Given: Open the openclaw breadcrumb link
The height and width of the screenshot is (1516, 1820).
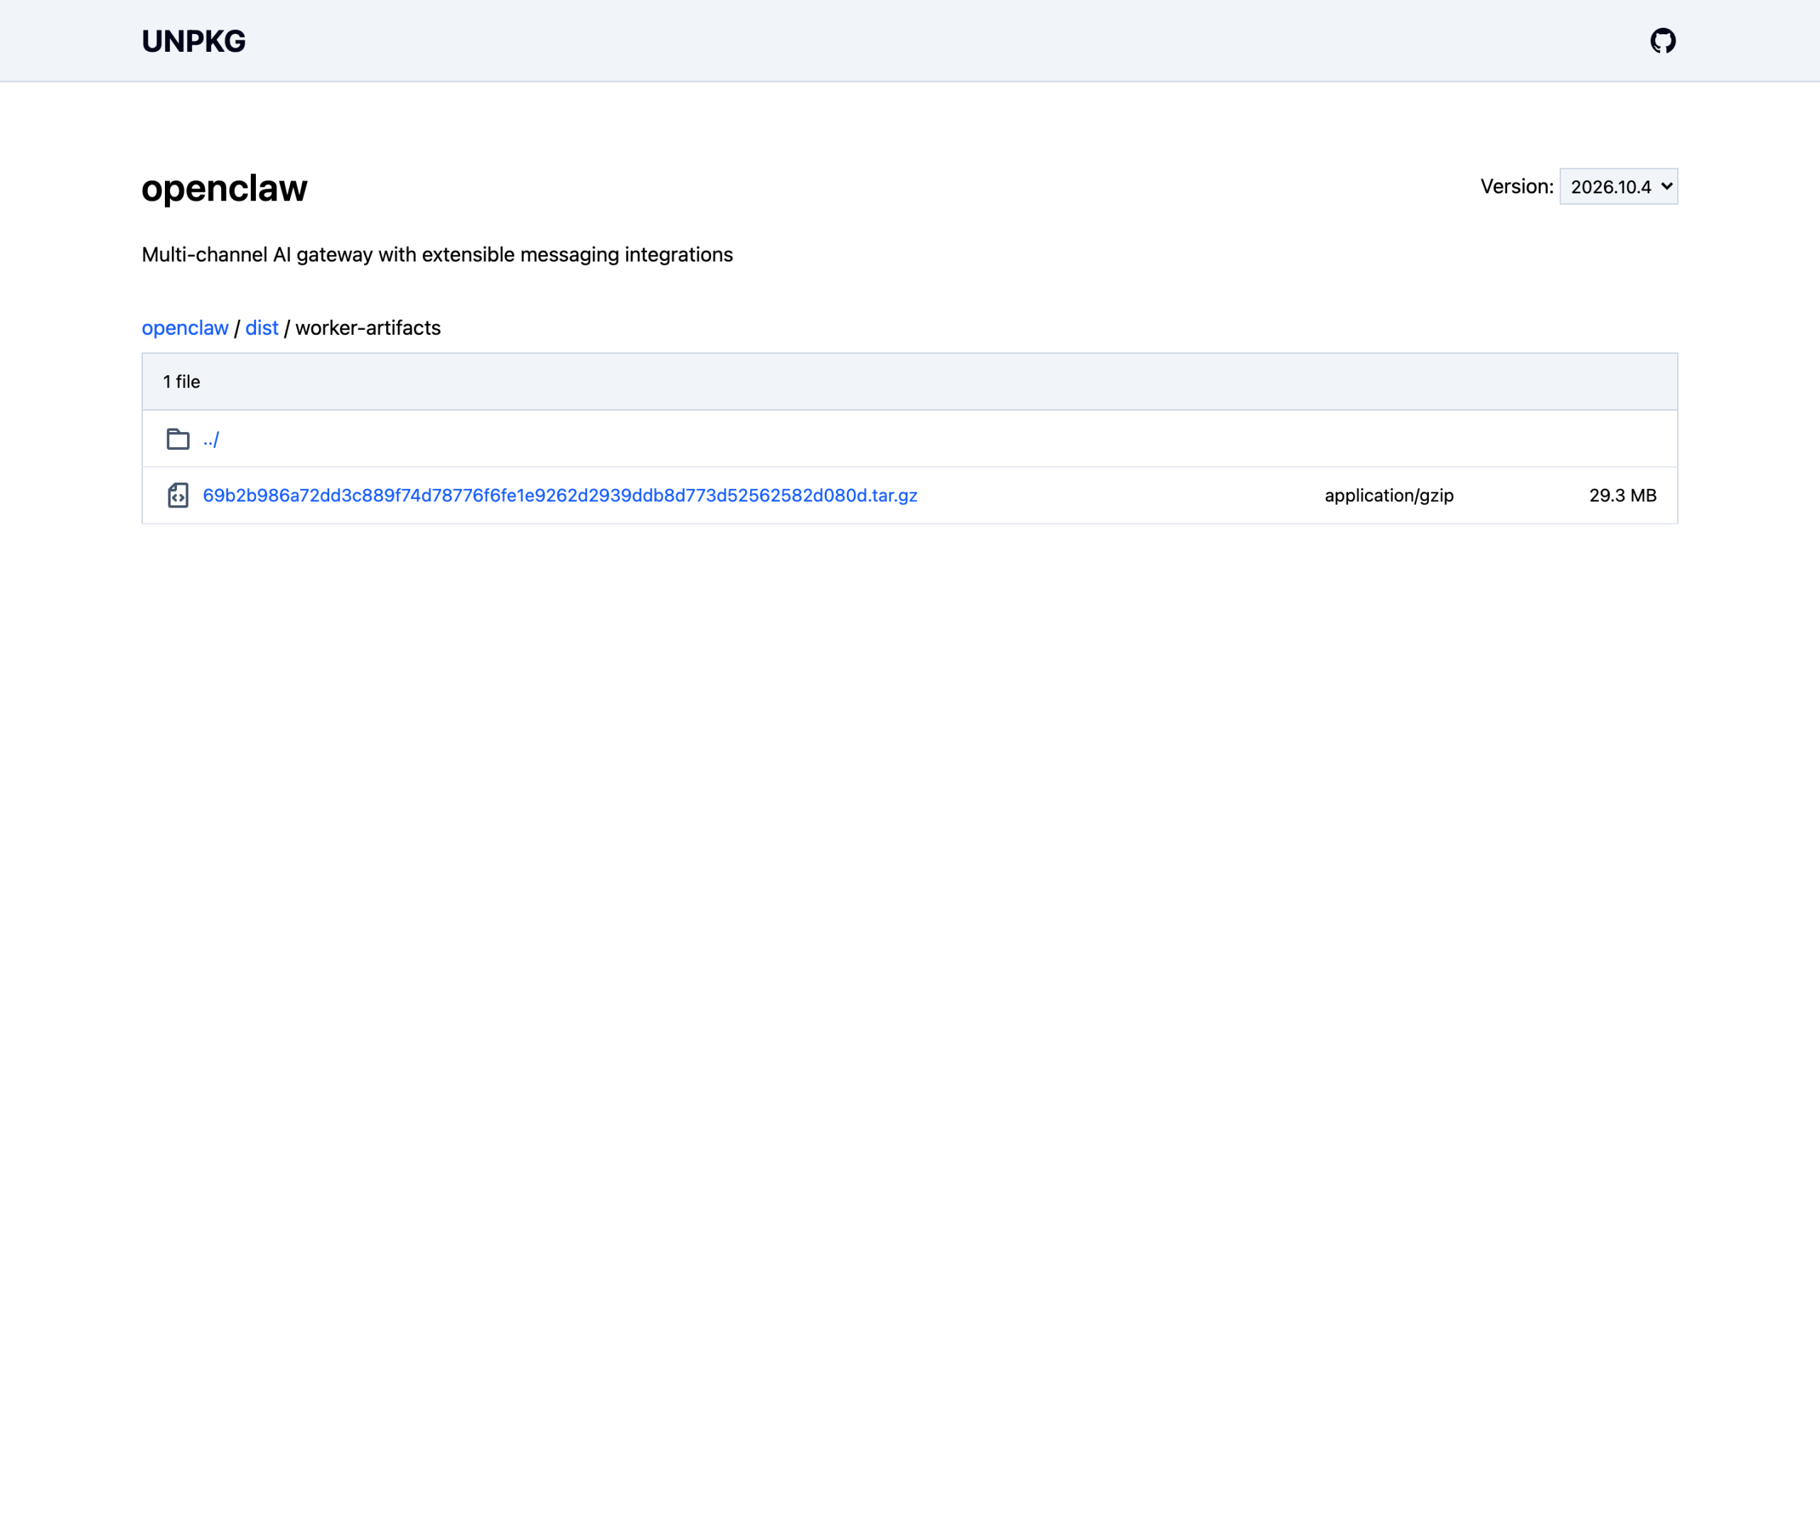Looking at the screenshot, I should pyautogui.click(x=185, y=328).
